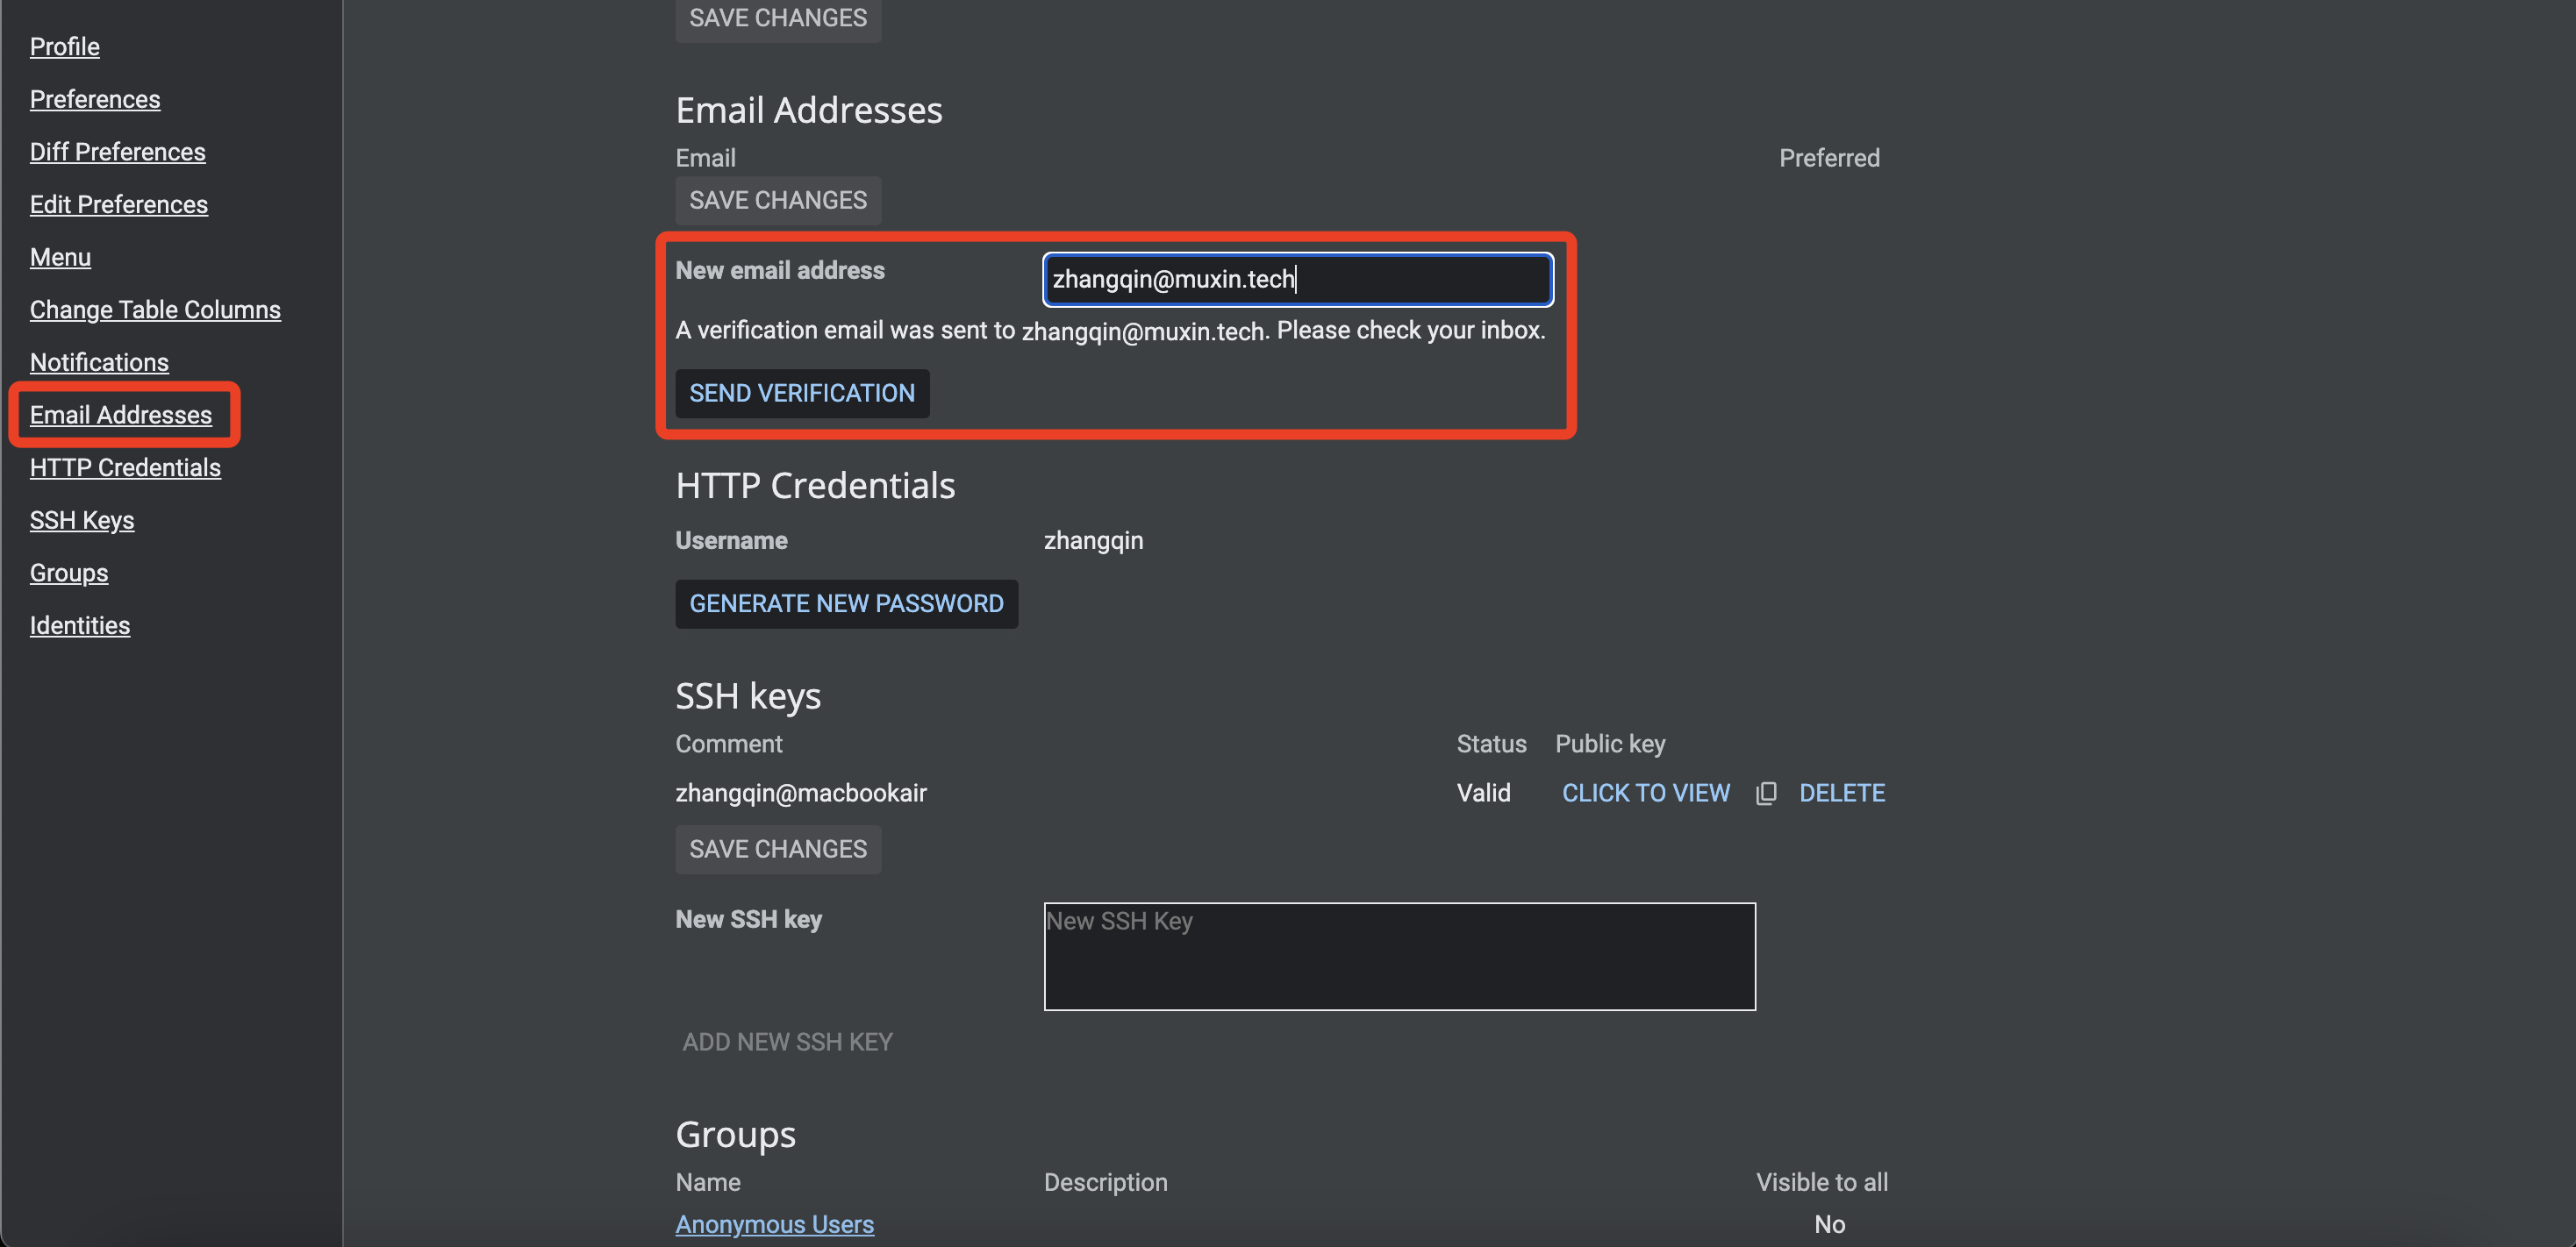Click to view SSH public key
The image size is (2576, 1247).
(1645, 793)
